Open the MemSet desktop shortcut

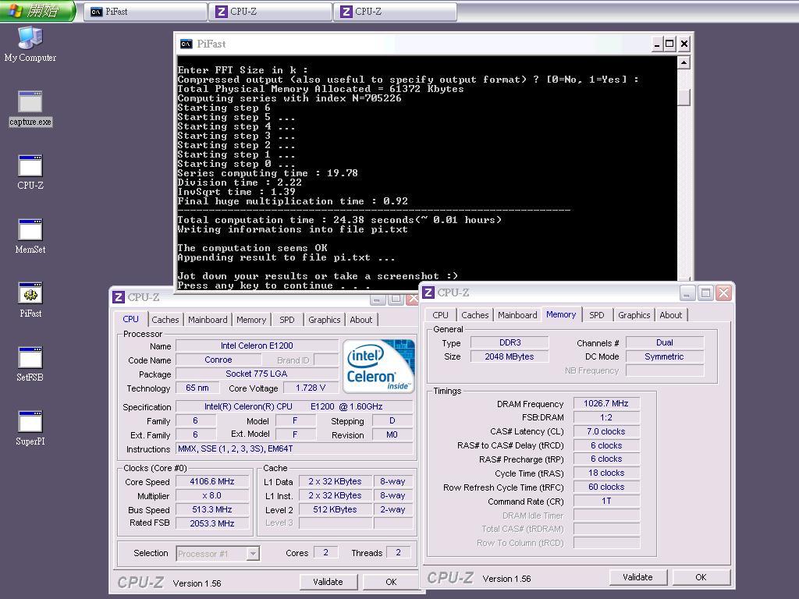point(30,236)
